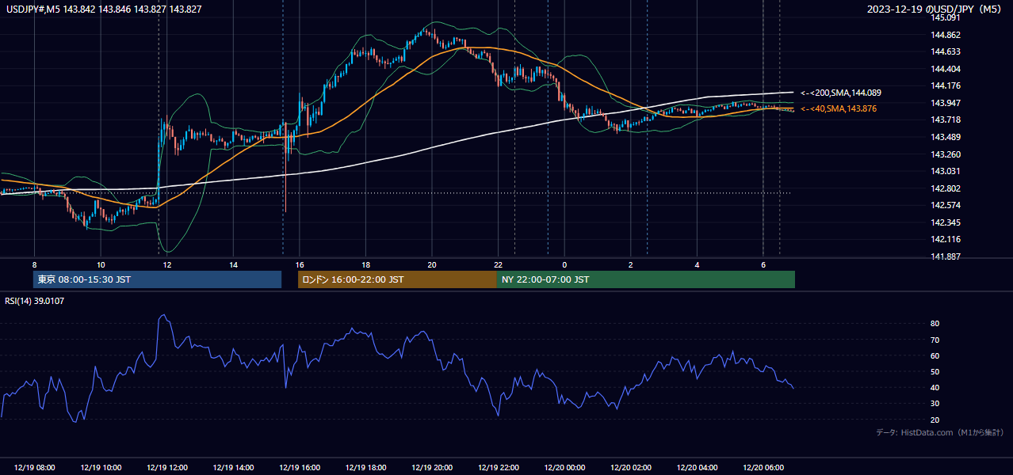The height and width of the screenshot is (475, 1013).
Task: Select the 12/19 22:00 date axis label
Action: tap(498, 468)
